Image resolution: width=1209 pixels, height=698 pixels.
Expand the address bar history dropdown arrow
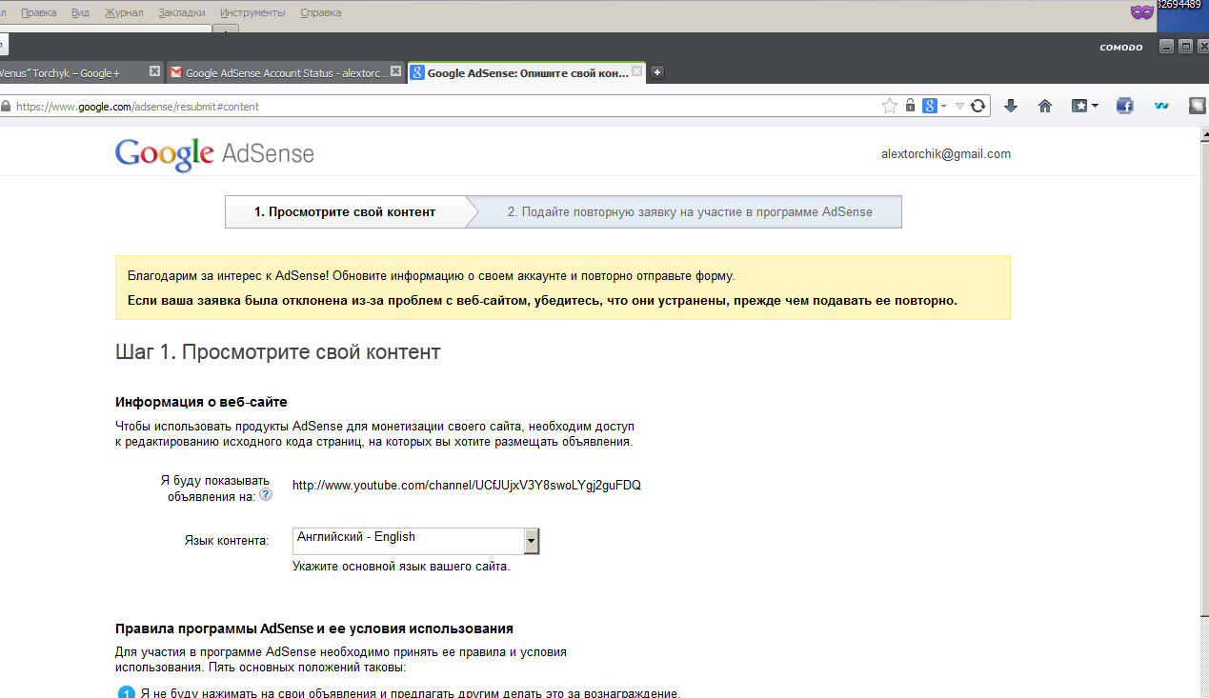[959, 107]
